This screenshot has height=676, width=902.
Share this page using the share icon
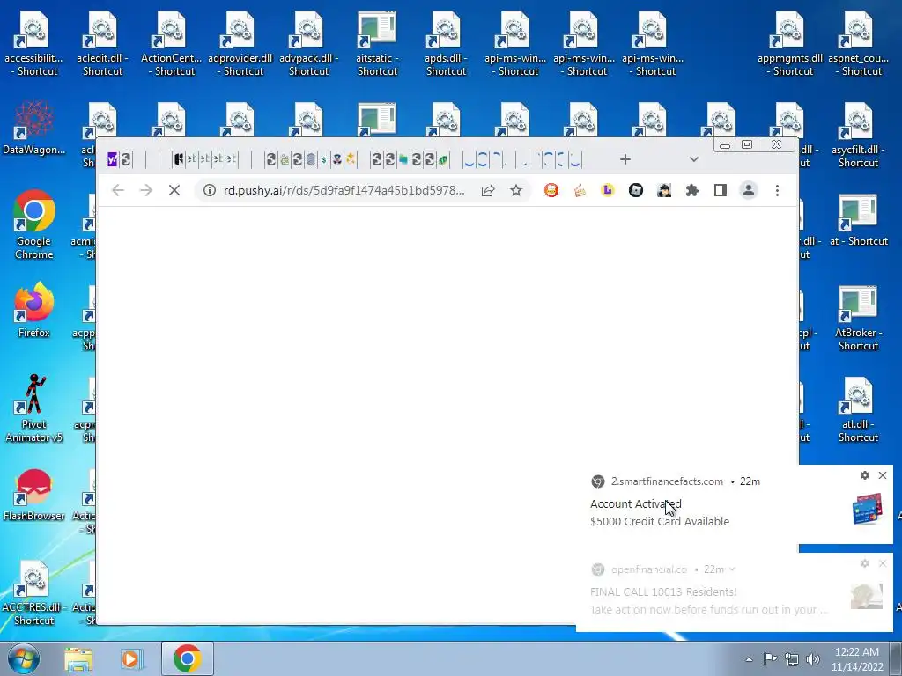(488, 190)
